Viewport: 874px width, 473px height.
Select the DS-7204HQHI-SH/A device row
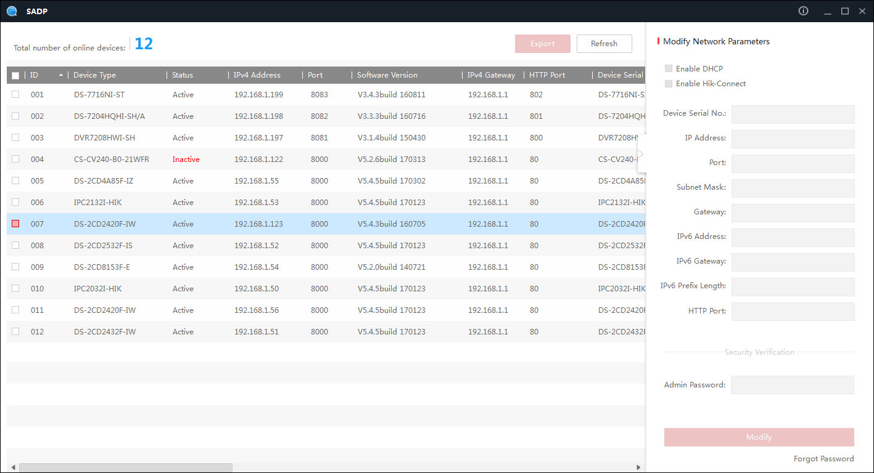pos(326,116)
